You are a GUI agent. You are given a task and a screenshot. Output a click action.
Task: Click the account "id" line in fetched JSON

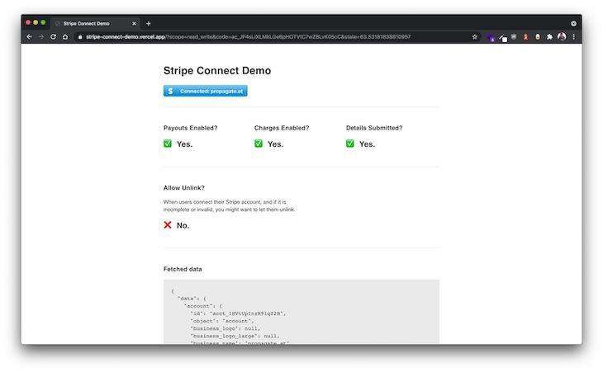pos(238,313)
